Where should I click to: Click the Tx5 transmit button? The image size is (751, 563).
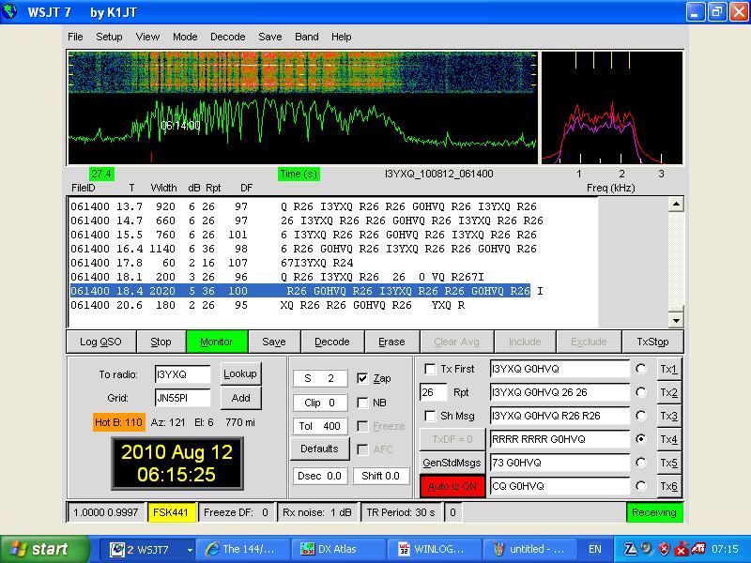point(668,463)
